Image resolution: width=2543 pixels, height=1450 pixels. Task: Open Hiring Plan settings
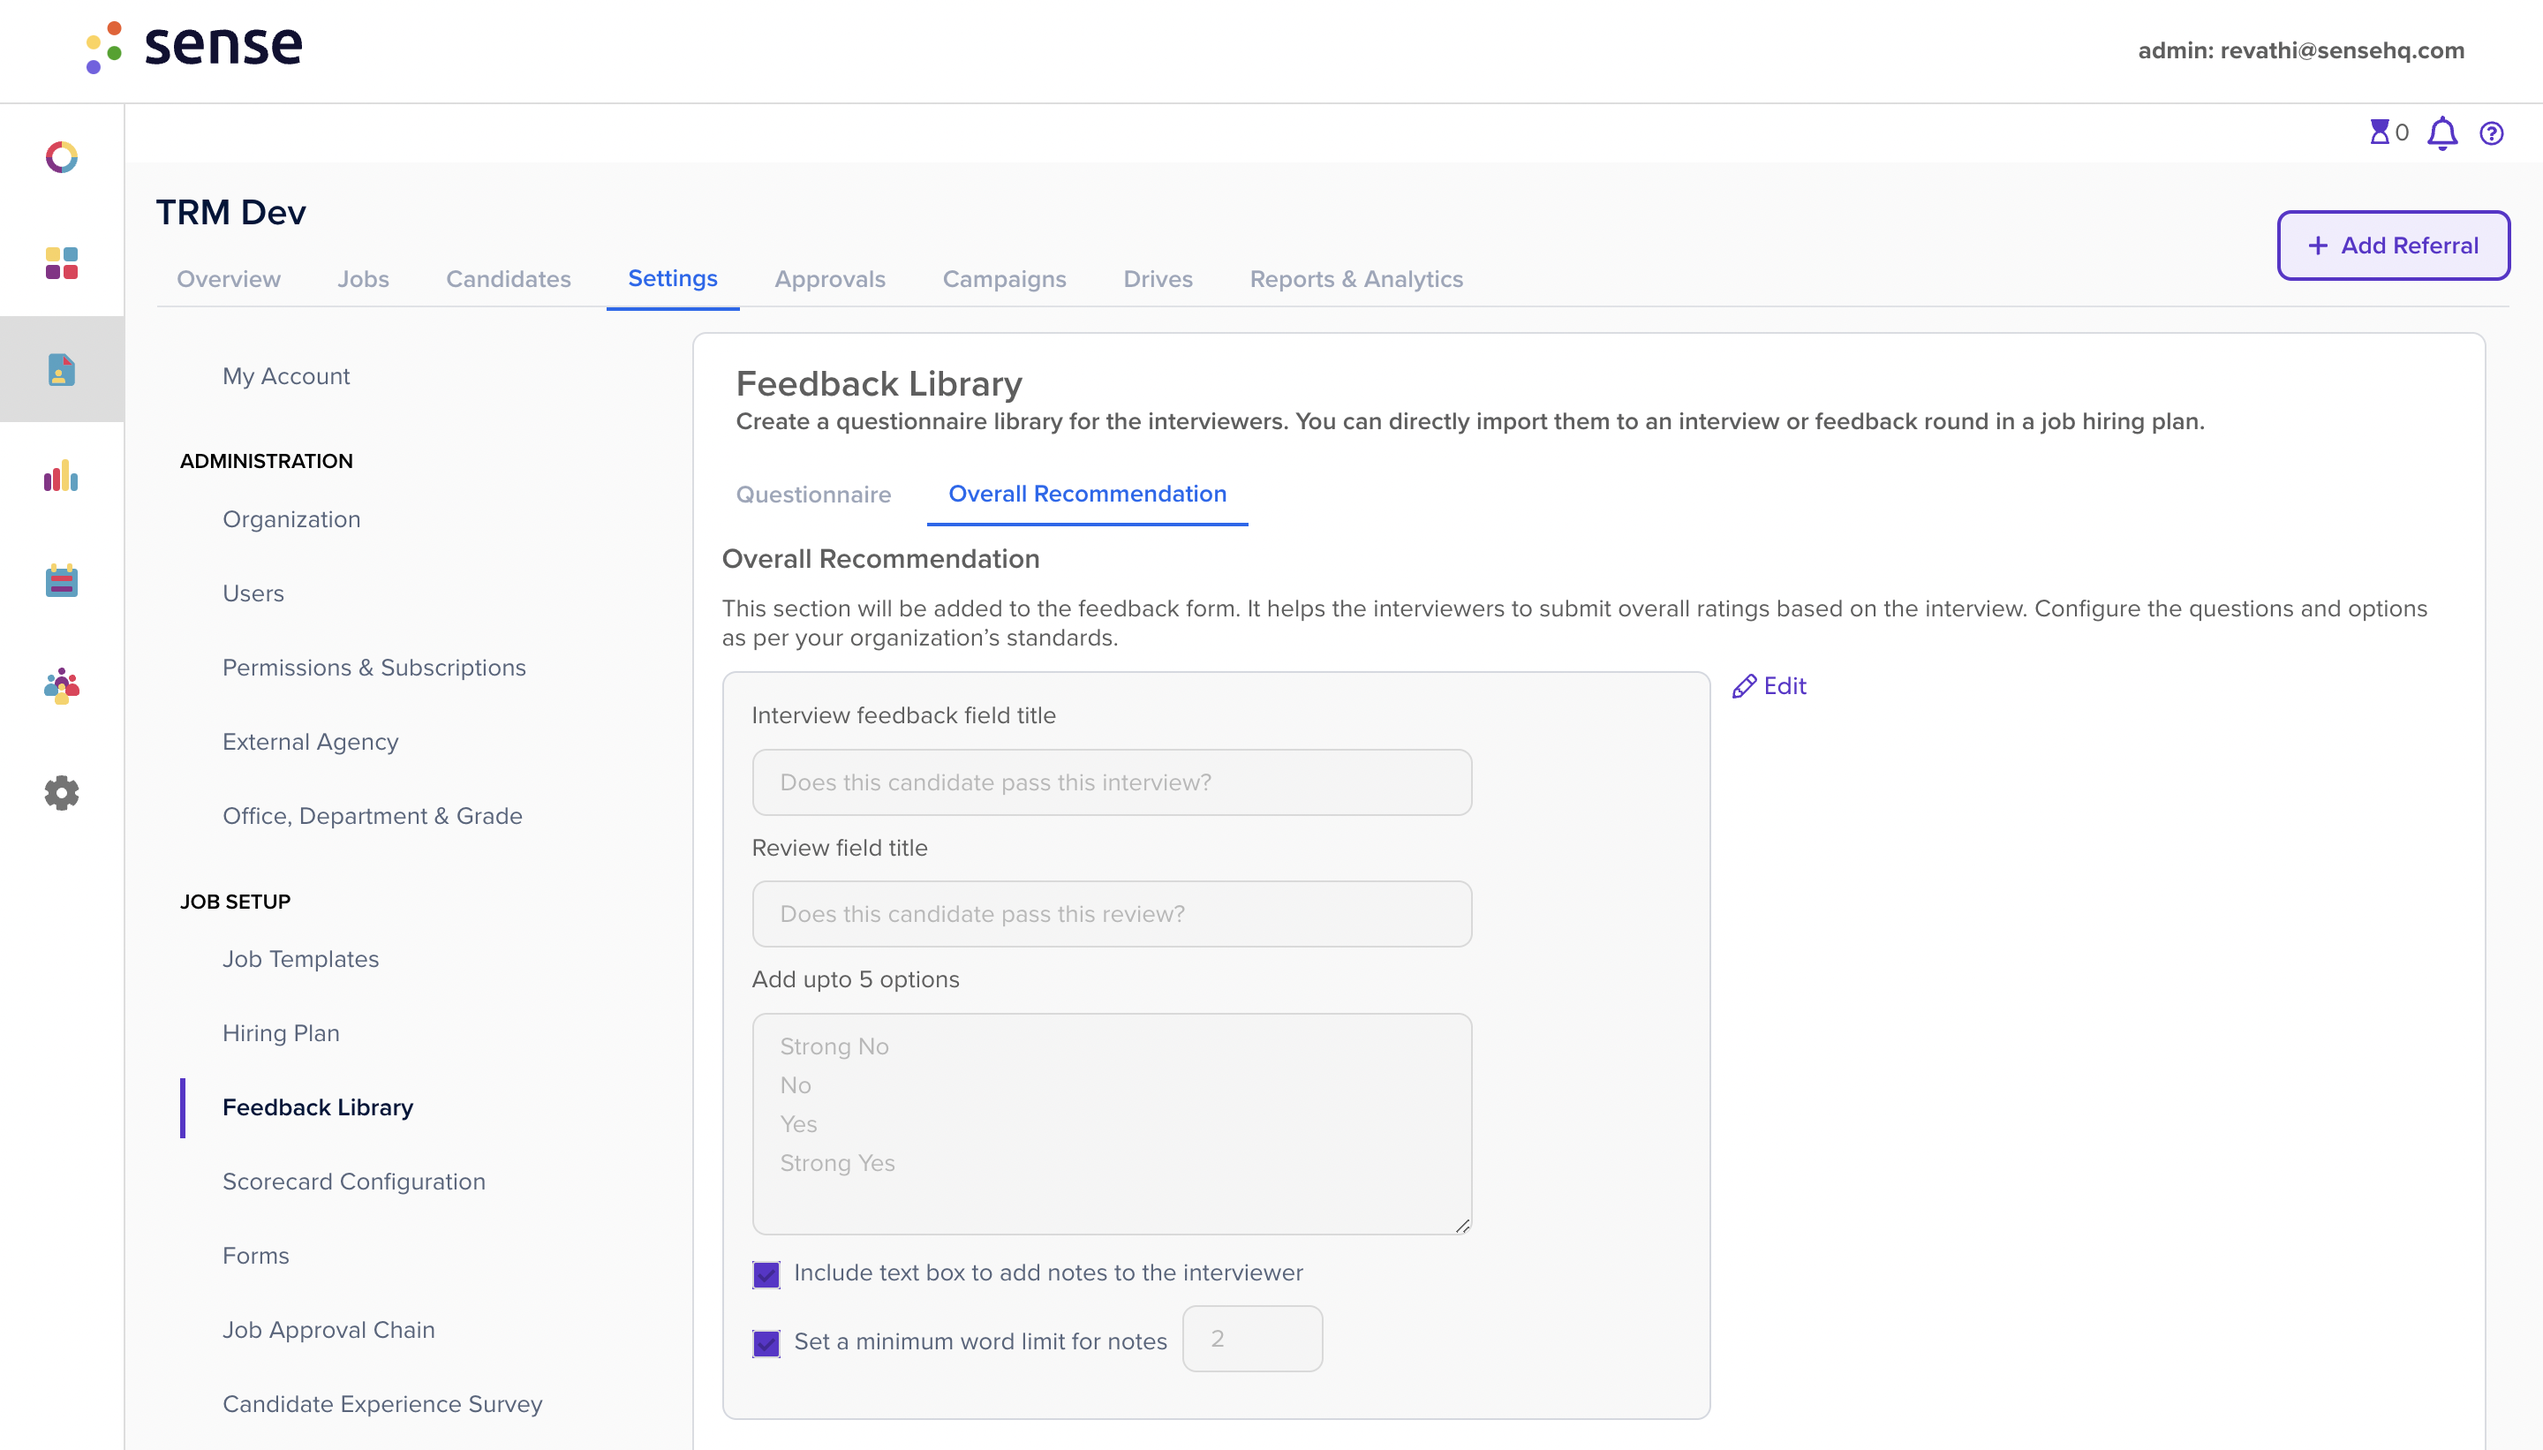pos(281,1032)
